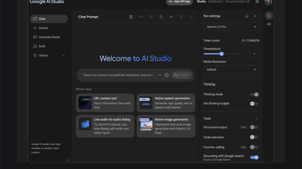The width and height of the screenshot is (302, 169).
Task: Enable Function calling switch
Action: tap(254, 147)
